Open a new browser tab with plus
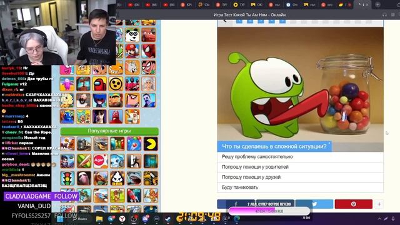 (x=377, y=4)
